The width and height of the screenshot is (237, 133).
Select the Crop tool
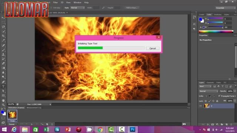3,36
